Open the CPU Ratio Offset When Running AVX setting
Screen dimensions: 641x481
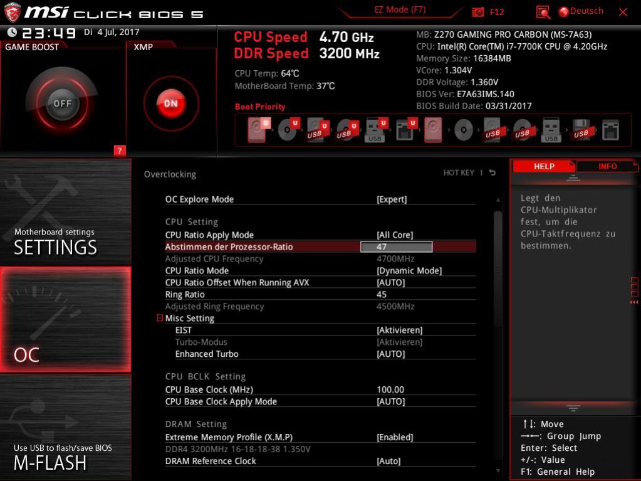[x=321, y=282]
